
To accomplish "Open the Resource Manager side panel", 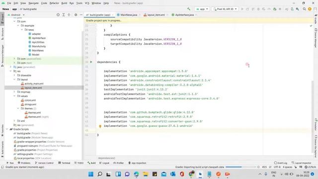I will click(x=2, y=56).
